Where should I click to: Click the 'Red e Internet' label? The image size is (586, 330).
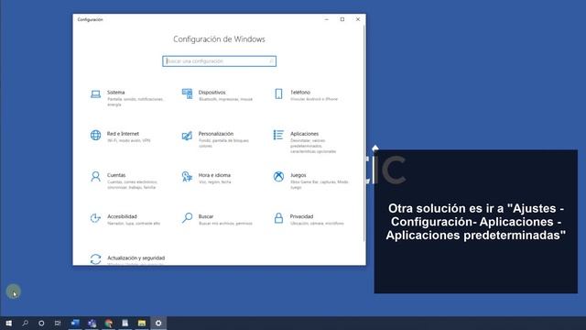(x=123, y=134)
